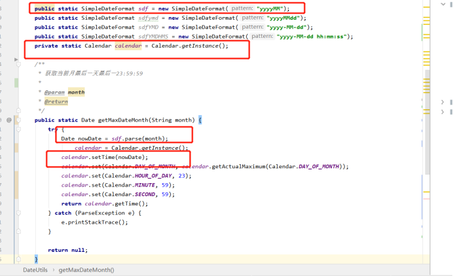Viewport: 453px width, 276px height.
Task: Click nowDate in the Date nowDate declaration
Action: (x=90, y=139)
